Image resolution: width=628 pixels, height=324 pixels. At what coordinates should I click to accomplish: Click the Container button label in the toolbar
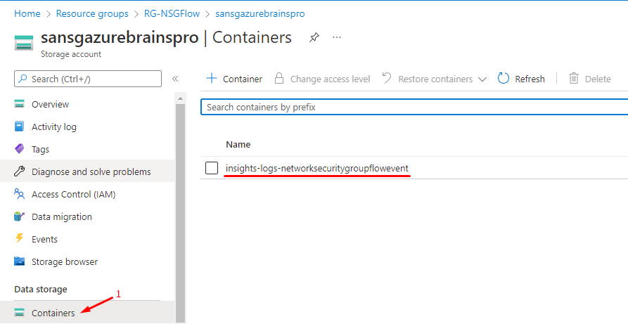tap(243, 79)
